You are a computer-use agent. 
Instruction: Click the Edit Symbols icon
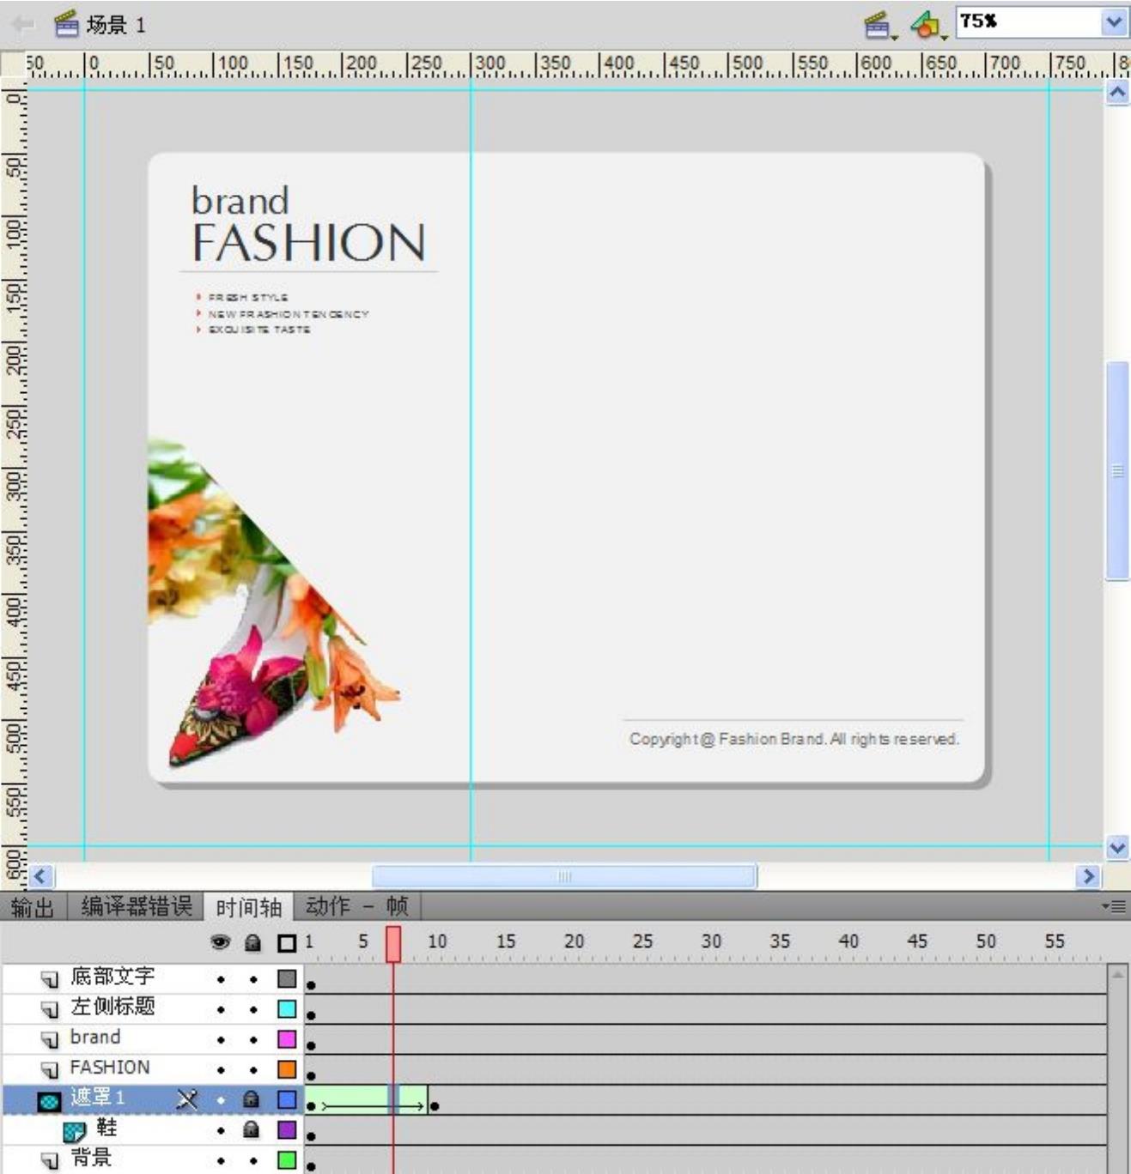[926, 25]
